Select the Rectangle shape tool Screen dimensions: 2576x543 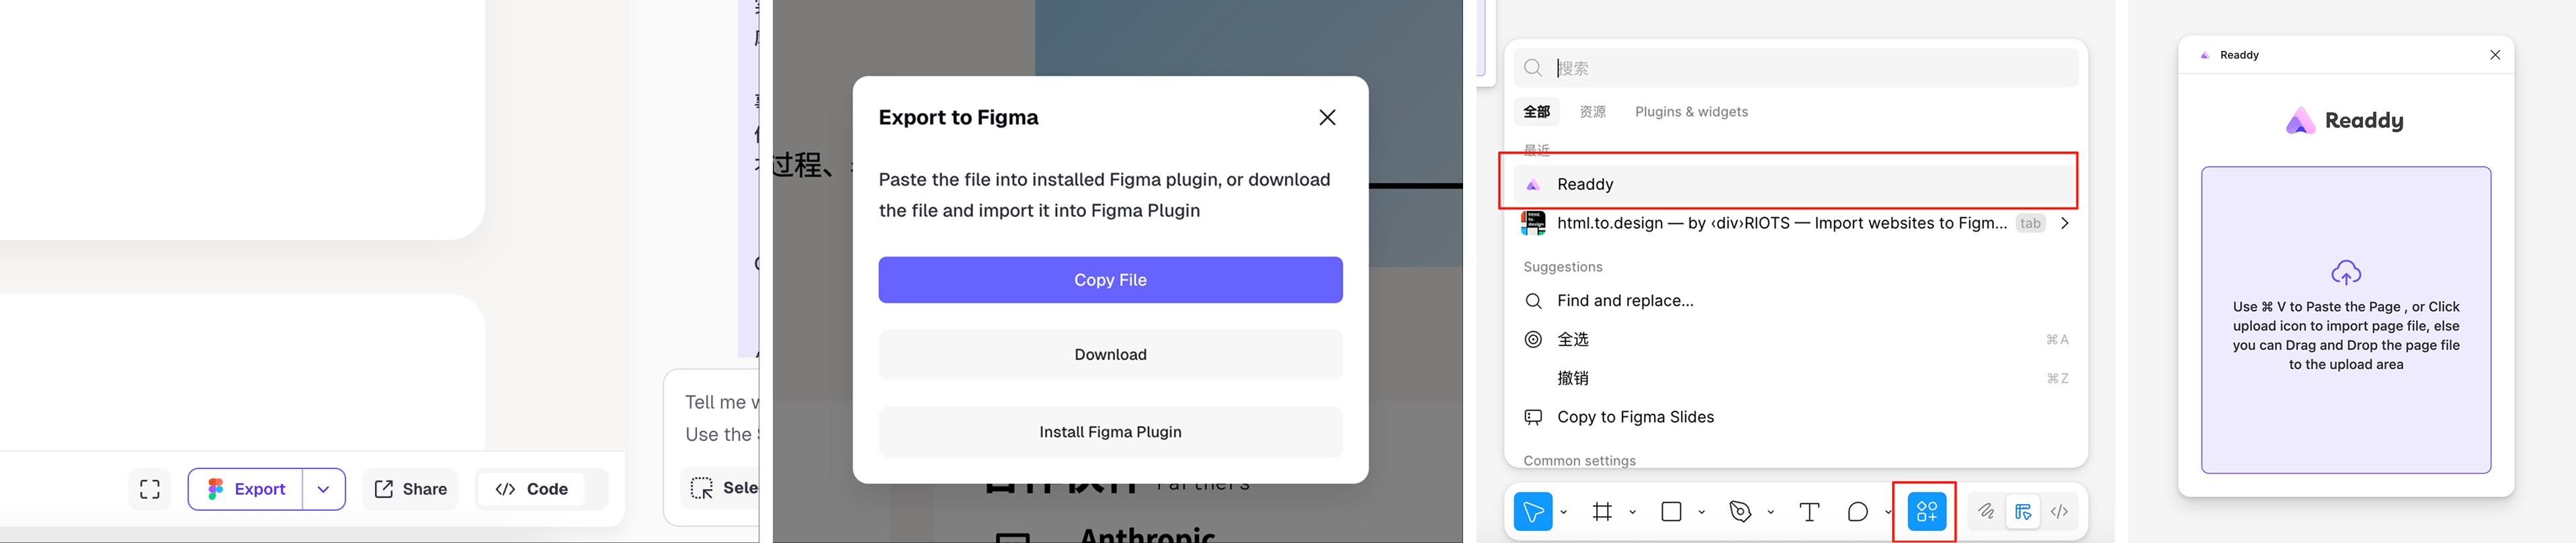1671,512
